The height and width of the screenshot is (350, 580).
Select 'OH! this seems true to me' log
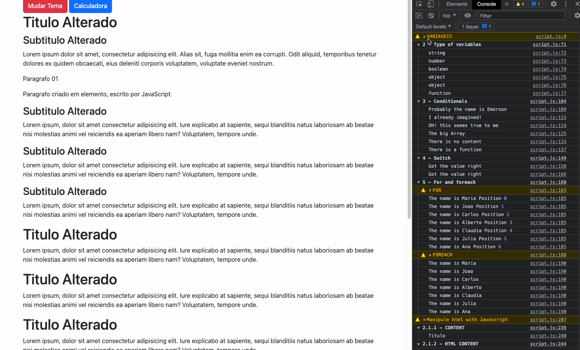(x=463, y=125)
